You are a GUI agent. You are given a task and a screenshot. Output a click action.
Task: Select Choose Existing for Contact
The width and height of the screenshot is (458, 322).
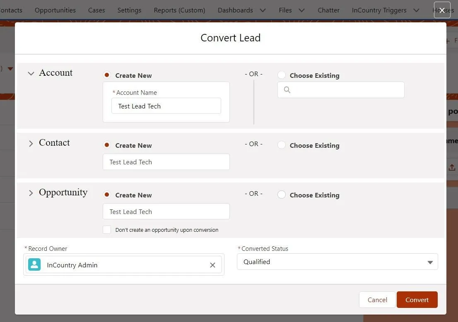(x=282, y=145)
